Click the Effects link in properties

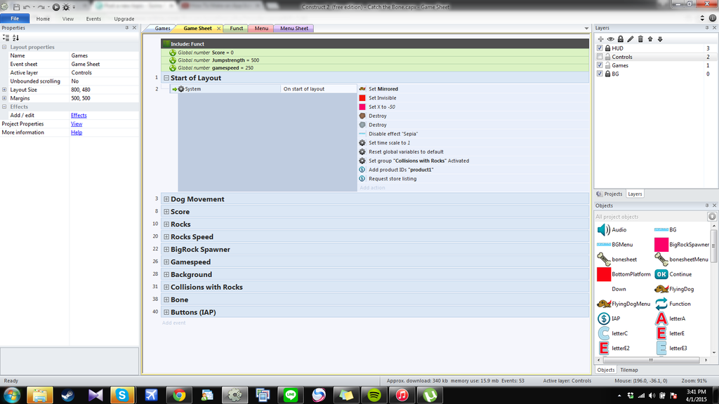(79, 115)
